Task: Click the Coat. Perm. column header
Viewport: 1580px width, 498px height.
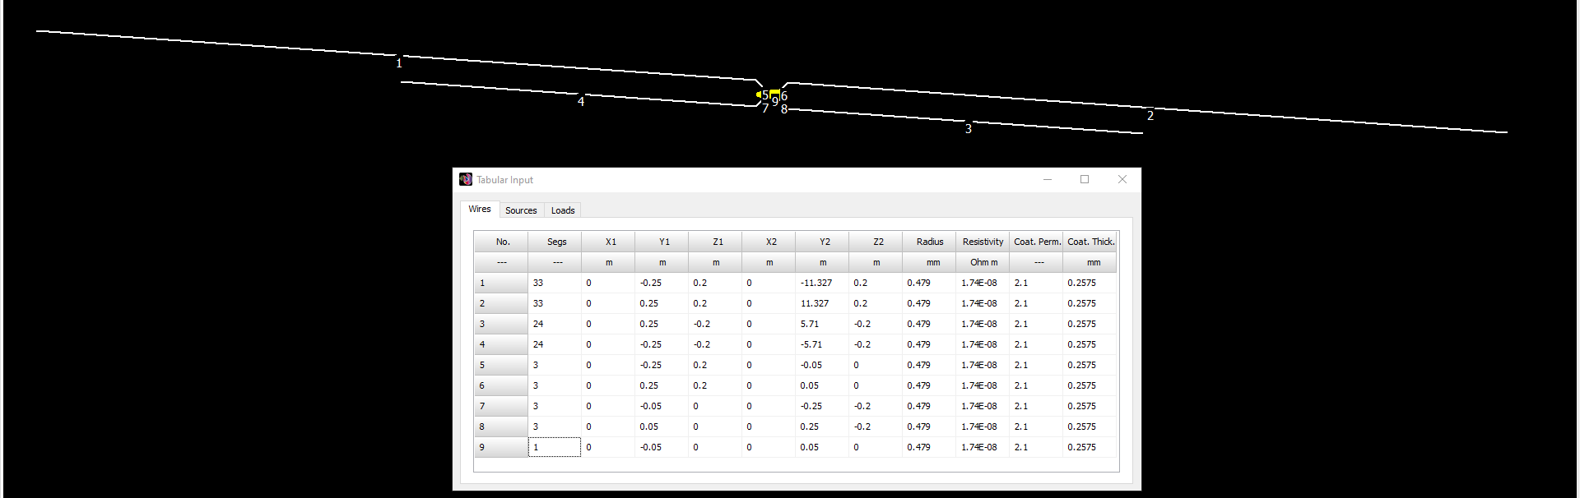Action: coord(1036,242)
